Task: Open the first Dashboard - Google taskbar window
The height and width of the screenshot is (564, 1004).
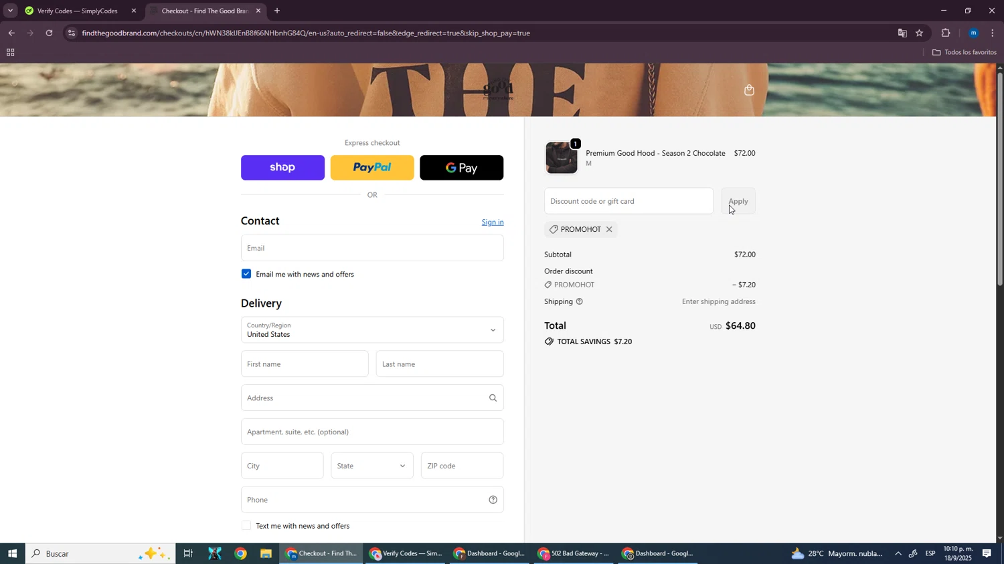Action: 489,554
